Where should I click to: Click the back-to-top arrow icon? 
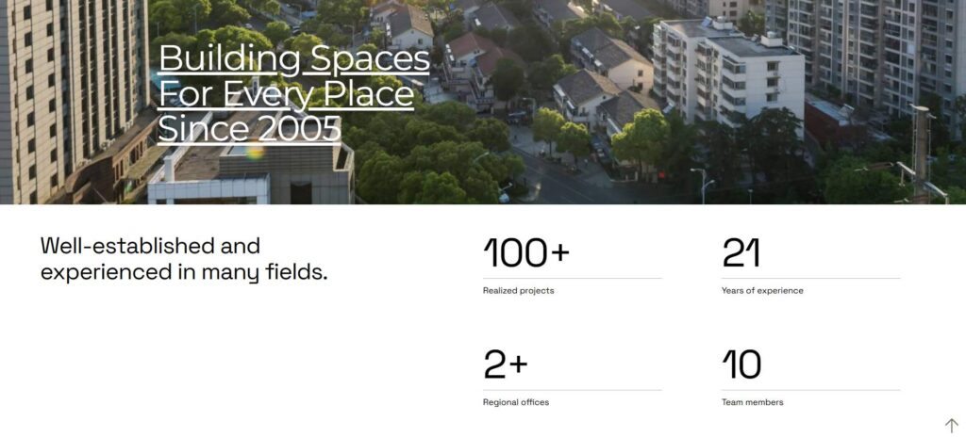[x=951, y=426]
